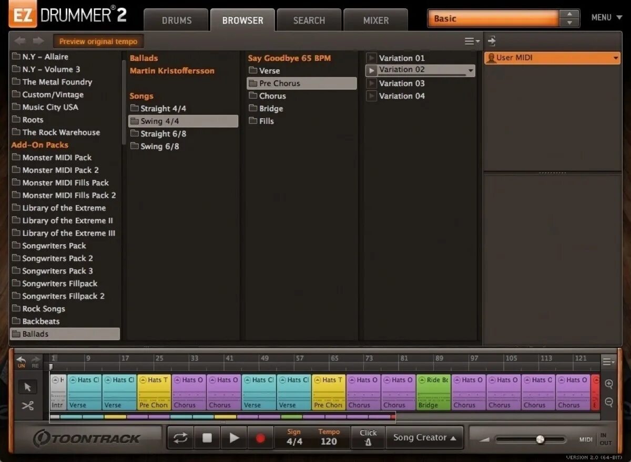Preview Variation 02 with its play icon
Screen dimensions: 631x462
371,70
